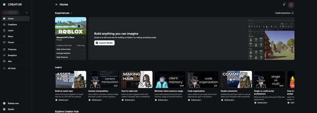Open Forum in the sidebar
Screen dimensions: 317x113
point(16,42)
